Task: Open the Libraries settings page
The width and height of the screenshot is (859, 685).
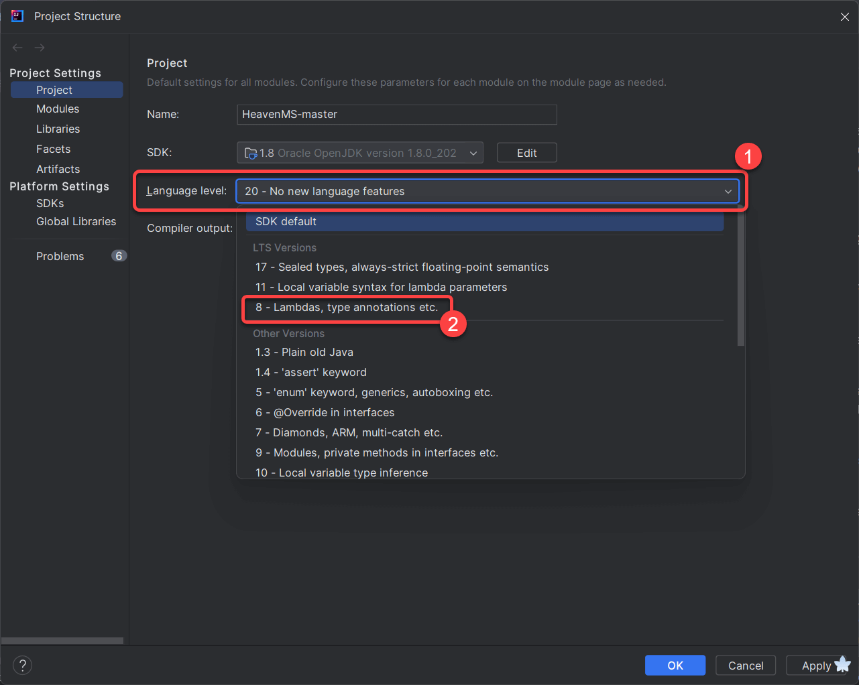Action: coord(58,129)
